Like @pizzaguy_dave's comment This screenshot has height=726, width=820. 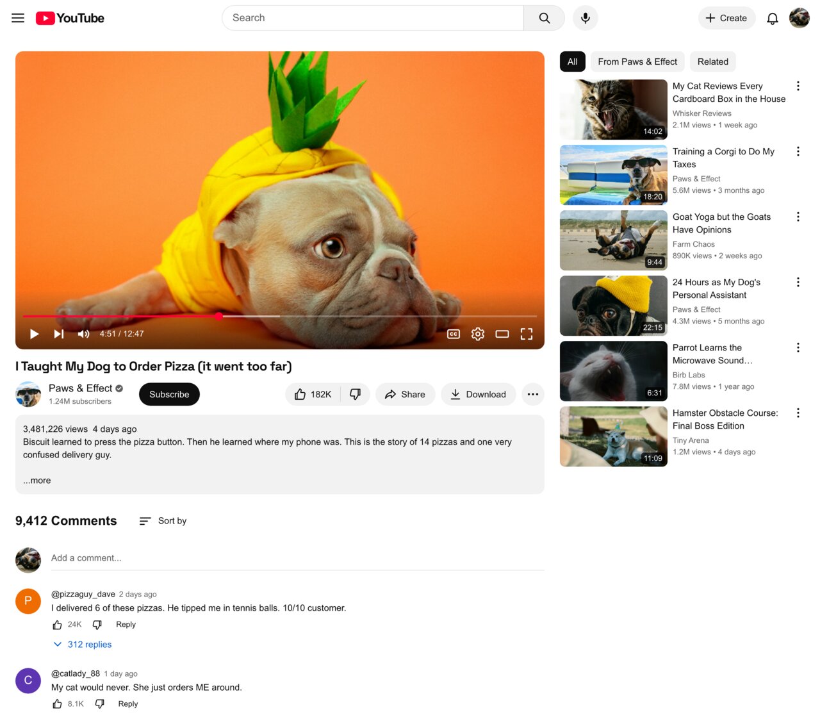(x=57, y=625)
